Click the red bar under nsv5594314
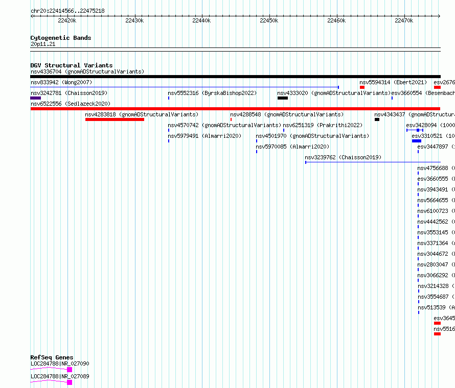This screenshot has width=455, height=388. [x=362, y=87]
